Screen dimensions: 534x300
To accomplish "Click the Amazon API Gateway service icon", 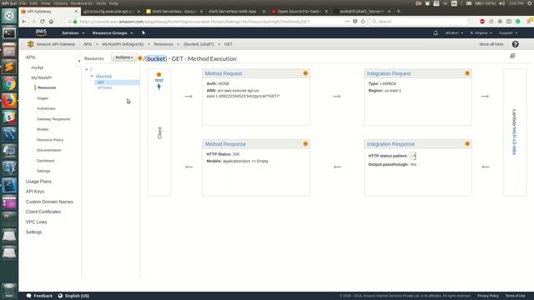I will (31, 44).
